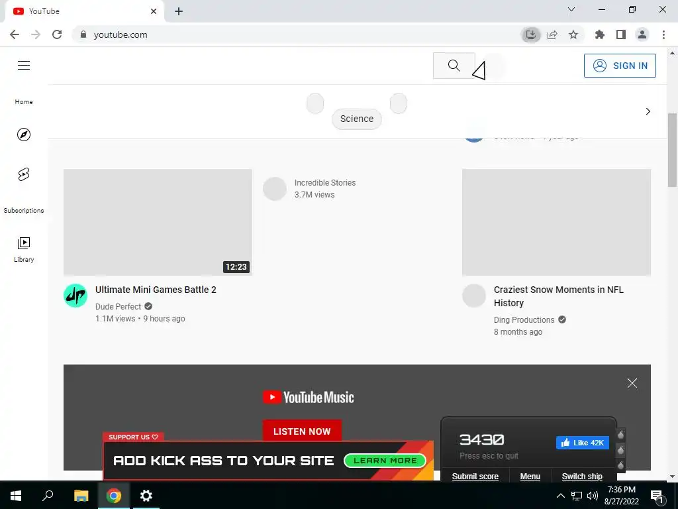Open the Chrome profile avatar icon

coord(642,34)
